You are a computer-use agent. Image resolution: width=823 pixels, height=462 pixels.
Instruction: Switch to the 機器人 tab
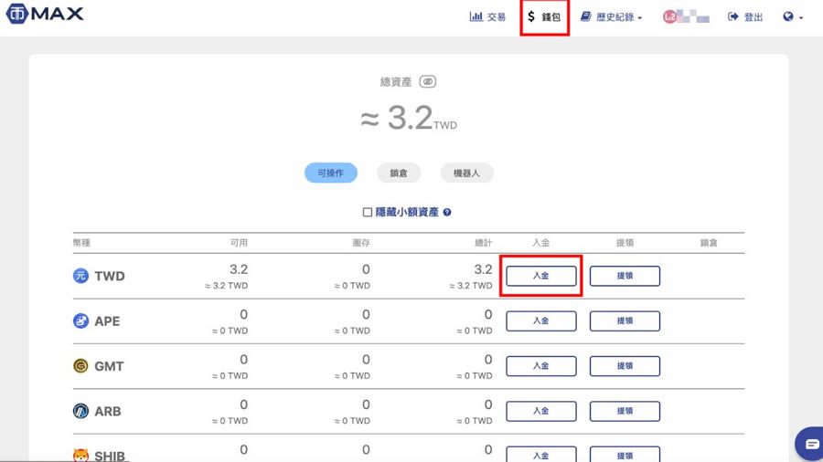point(466,173)
